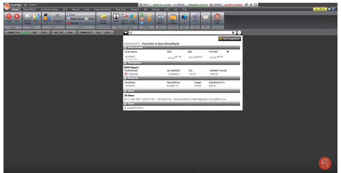Click the blue order icon in Orders group

tap(142, 23)
